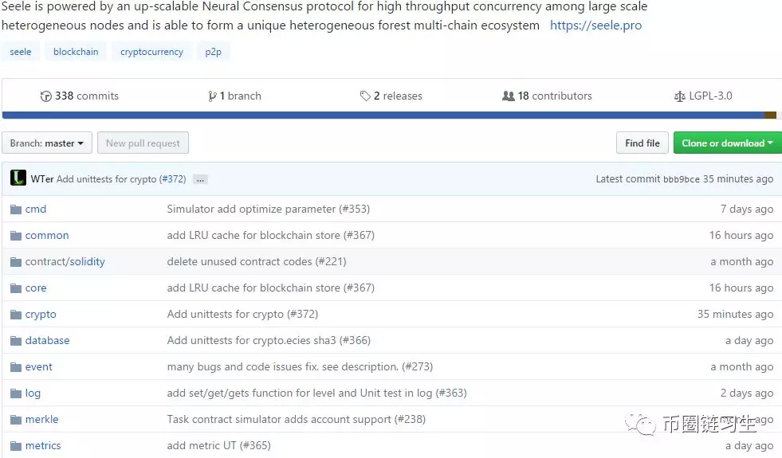Click '7 days ago' in the cmd row
This screenshot has height=458, width=782.
tap(747, 209)
